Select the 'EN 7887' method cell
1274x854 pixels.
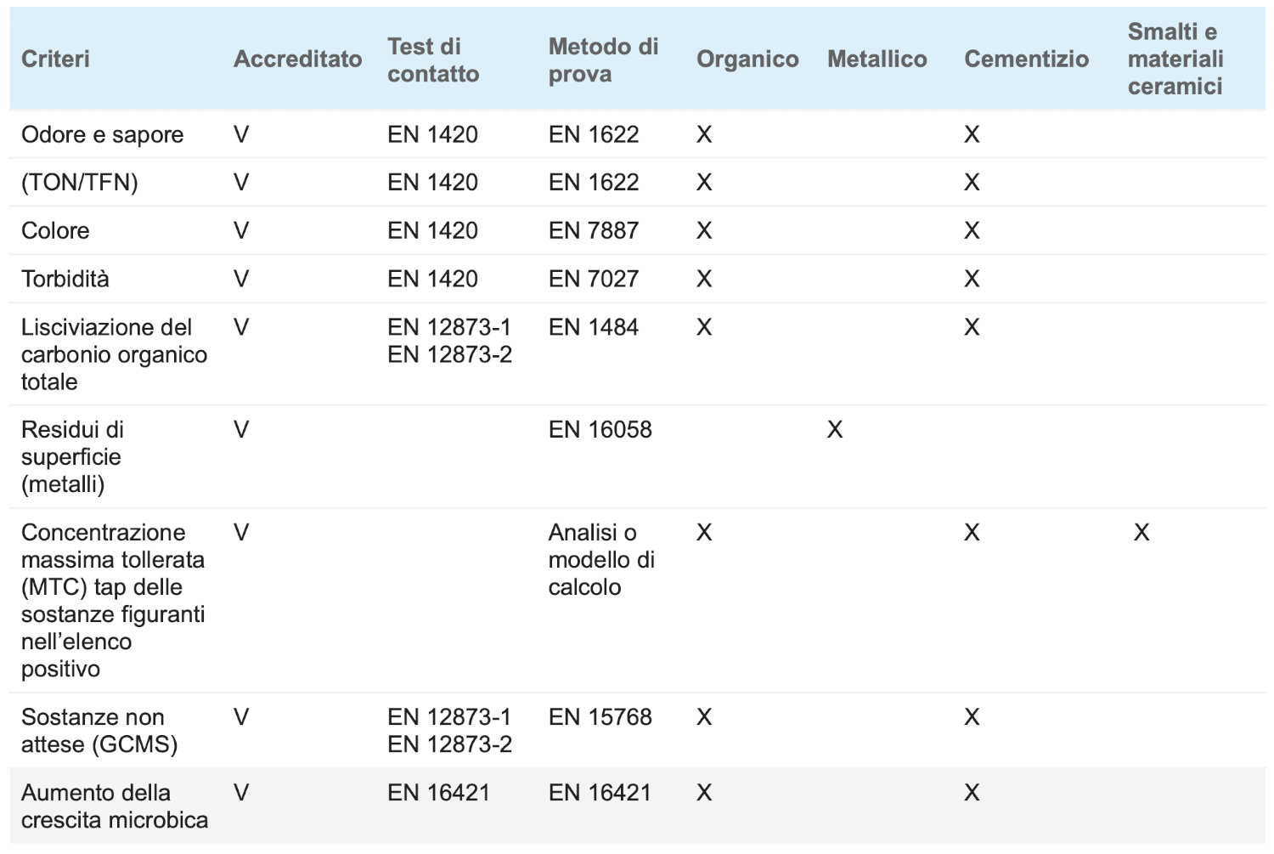[x=593, y=230]
